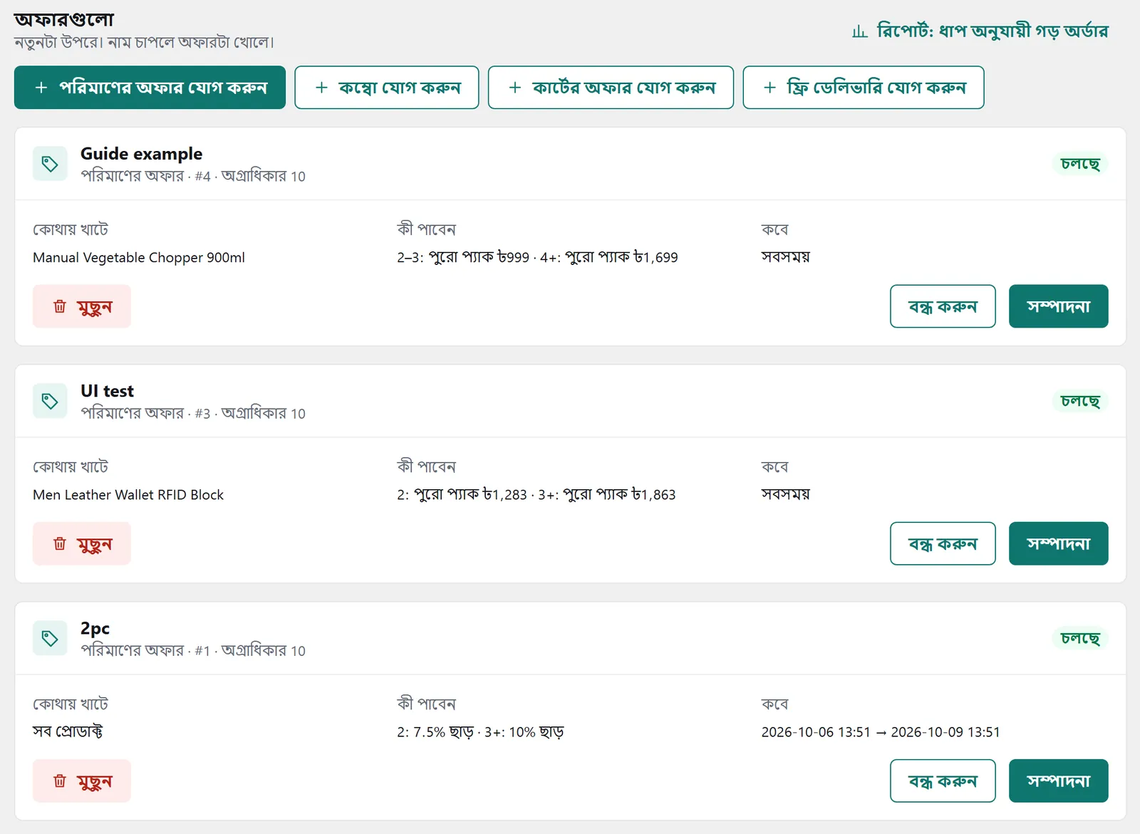
Task: Select text Manual Vegetable Chopper 900ml
Action: pos(139,258)
